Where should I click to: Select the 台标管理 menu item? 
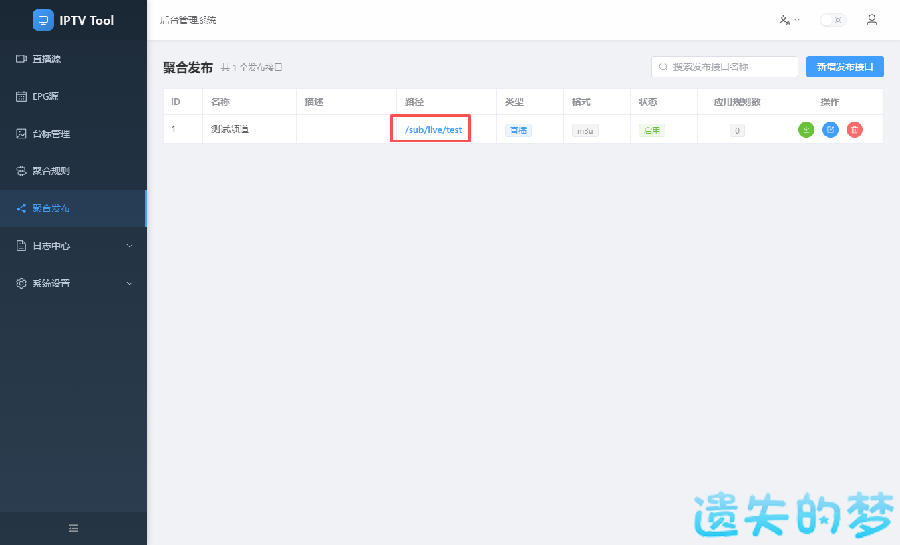click(x=73, y=134)
